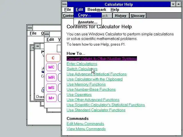Image resolution: width=183 pixels, height=137 pixels.
Task: Click the History button
Action: pyautogui.click(x=120, y=16)
